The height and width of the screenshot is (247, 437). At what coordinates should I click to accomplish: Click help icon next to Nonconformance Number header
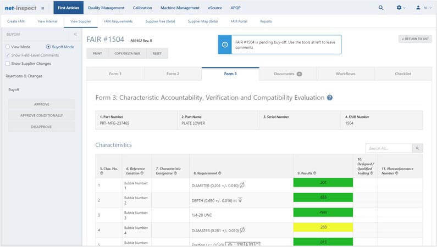coord(396,173)
